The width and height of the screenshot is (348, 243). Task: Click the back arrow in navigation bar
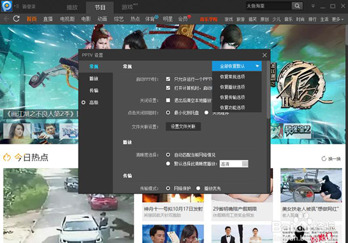click(8, 19)
